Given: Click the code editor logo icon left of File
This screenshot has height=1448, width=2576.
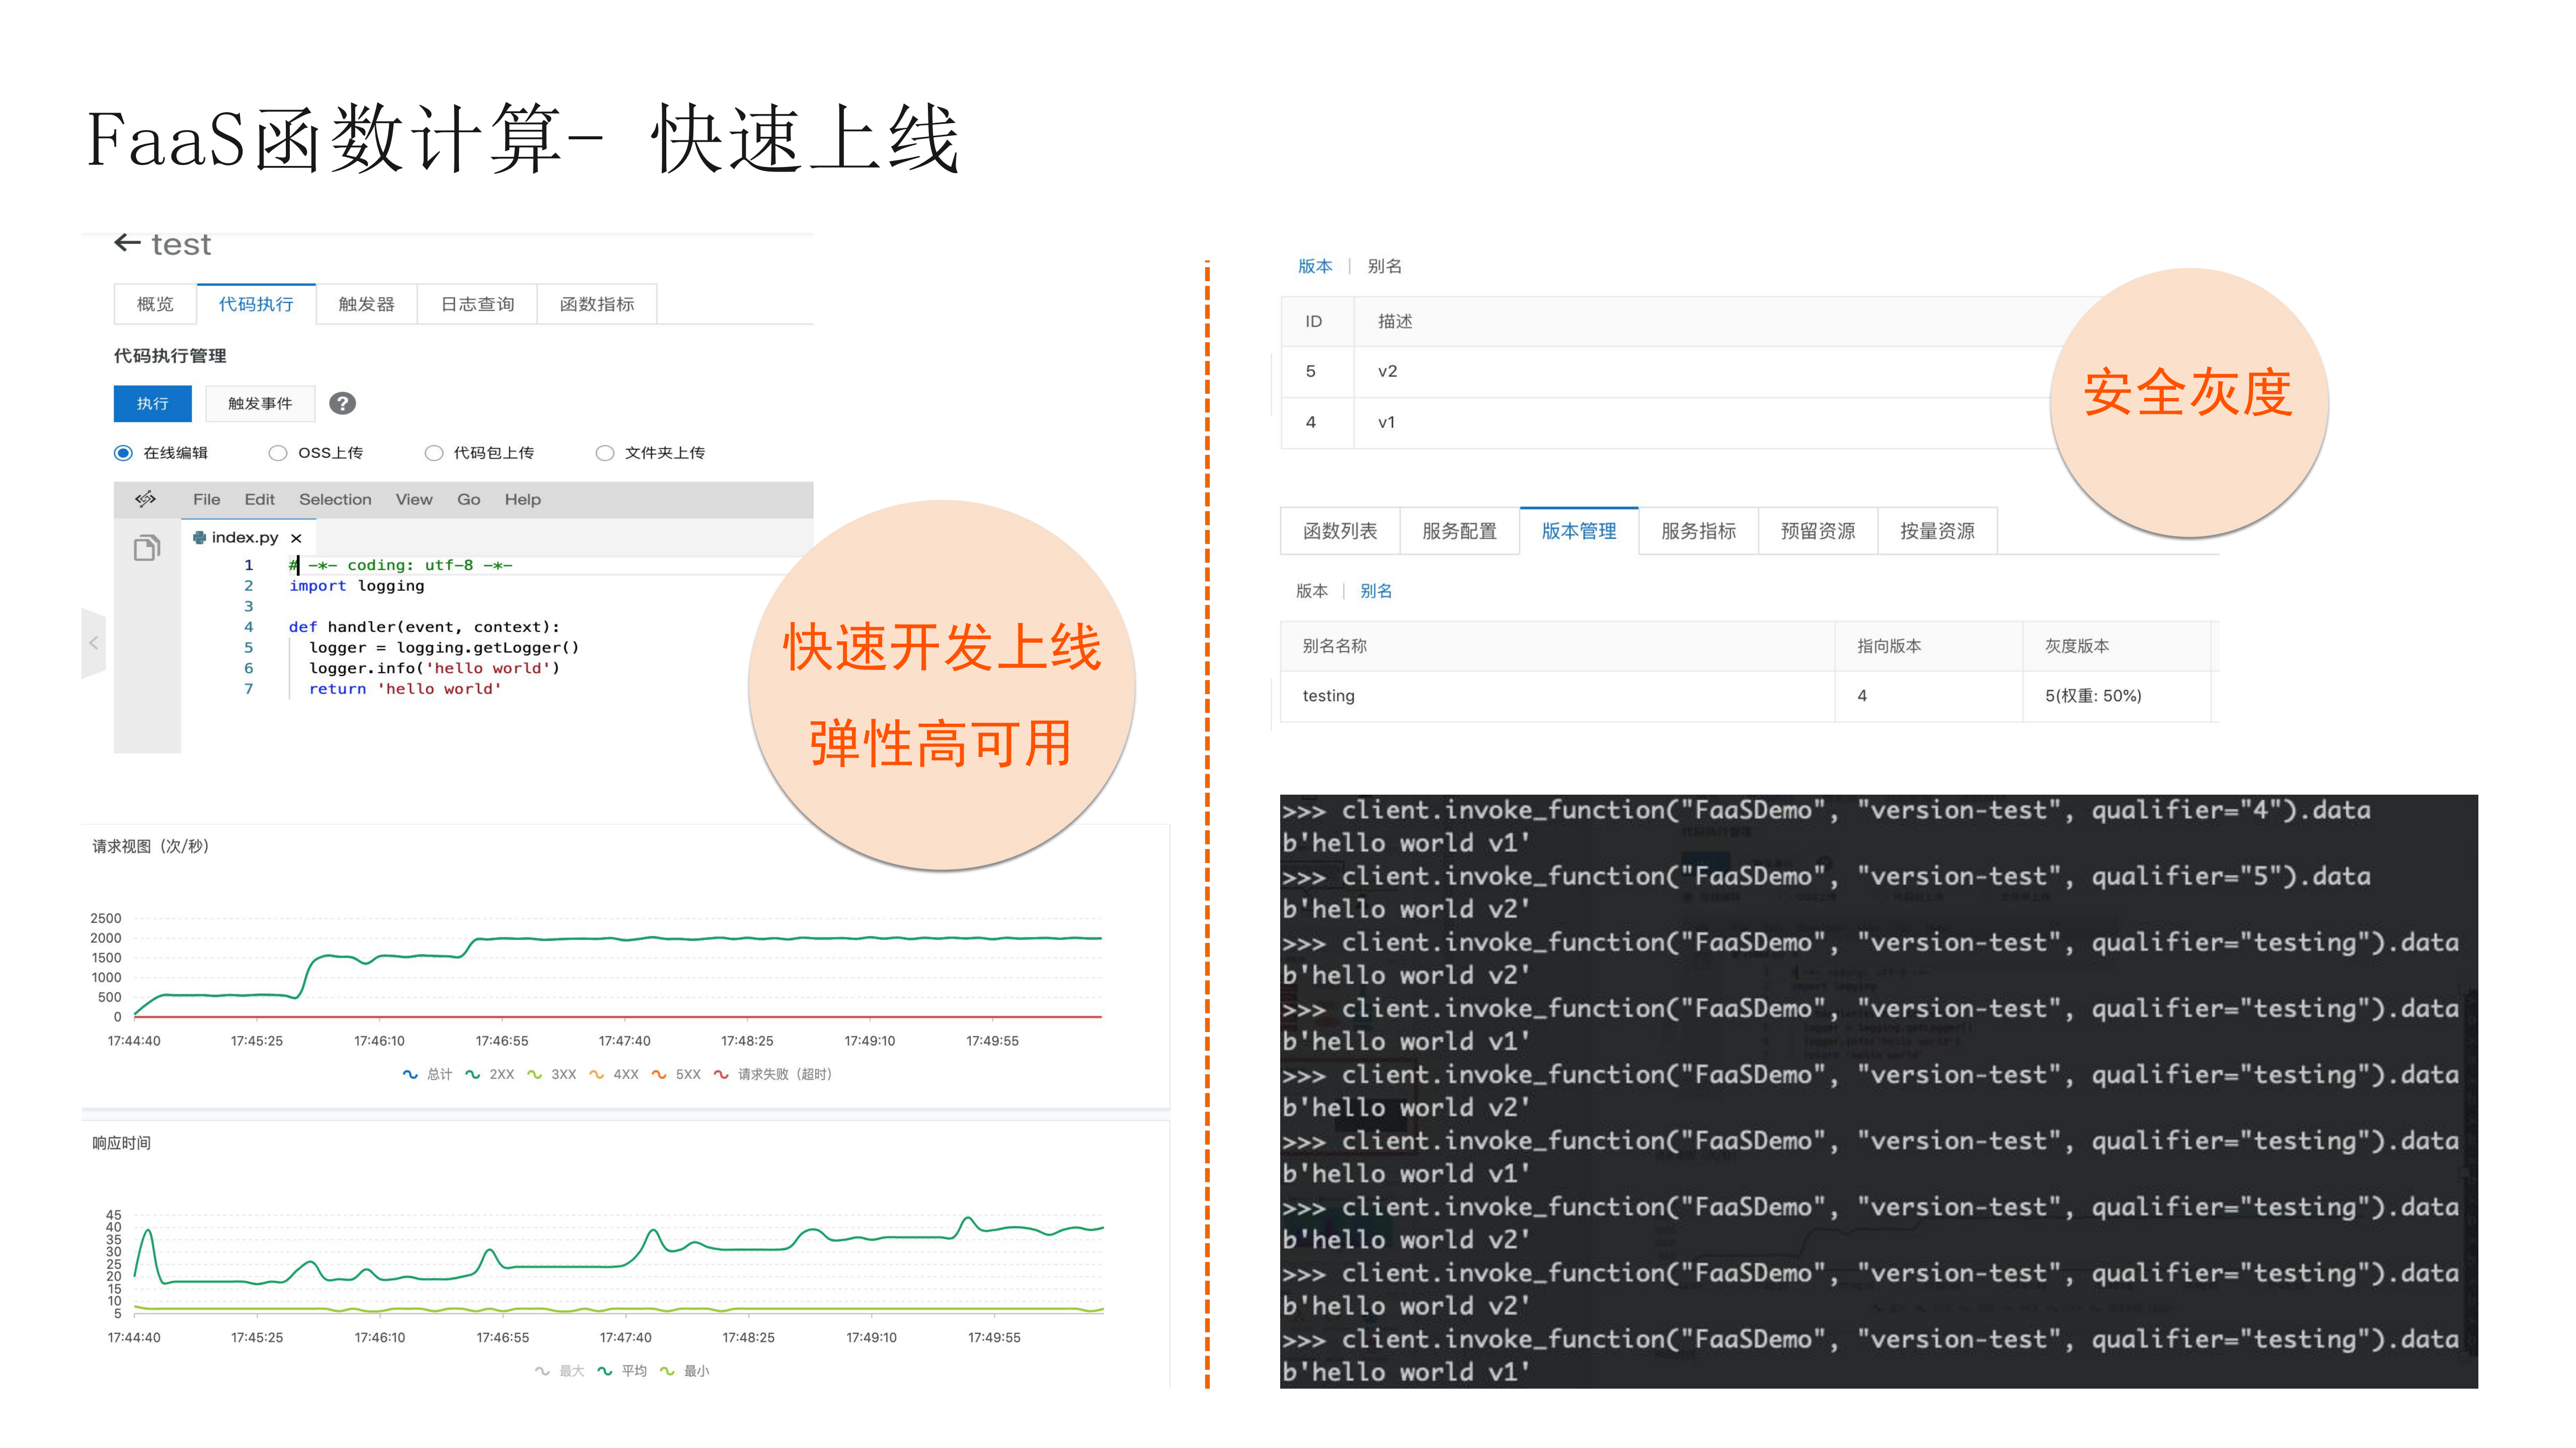Looking at the screenshot, I should click(147, 498).
